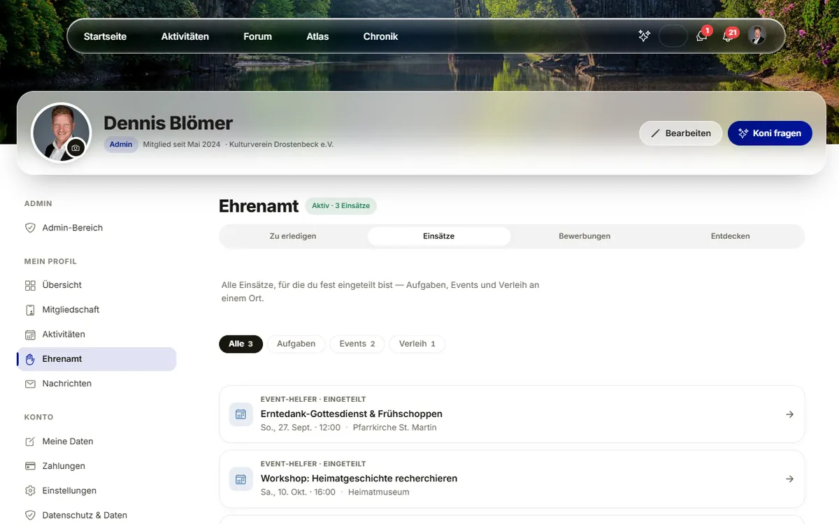Select the Verleih 1 filter chip
Viewport: 839px width, 524px height.
coord(417,344)
